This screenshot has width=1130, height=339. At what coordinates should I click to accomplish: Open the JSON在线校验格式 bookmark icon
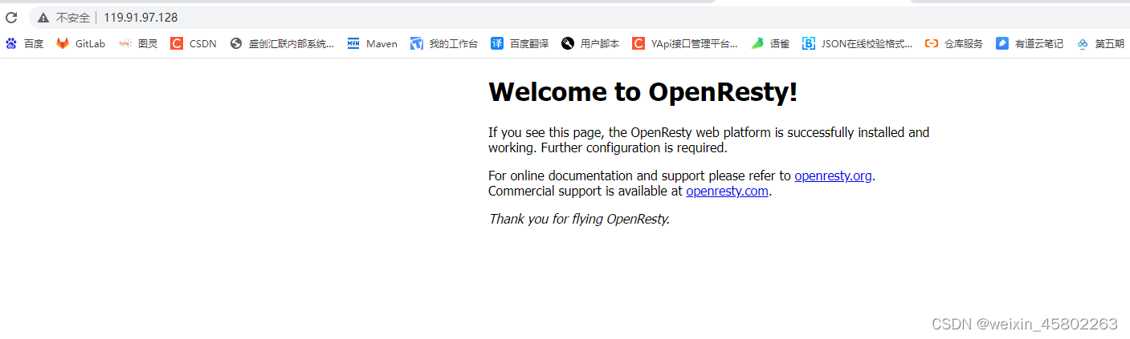tap(809, 44)
